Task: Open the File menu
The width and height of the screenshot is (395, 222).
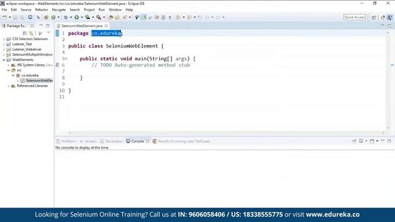Action: [4, 10]
